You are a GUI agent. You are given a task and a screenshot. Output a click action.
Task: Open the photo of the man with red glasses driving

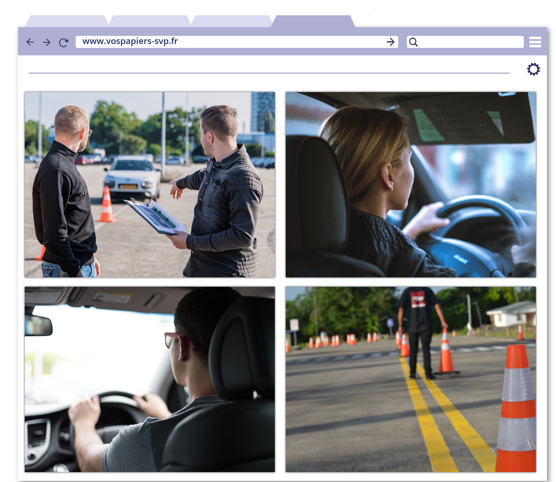tap(150, 379)
